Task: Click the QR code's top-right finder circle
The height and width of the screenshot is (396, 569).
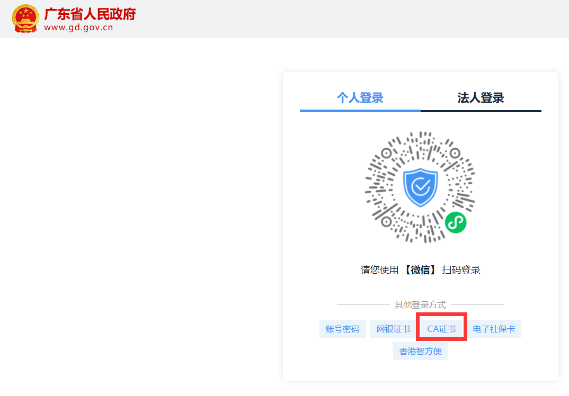Action: 454,154
